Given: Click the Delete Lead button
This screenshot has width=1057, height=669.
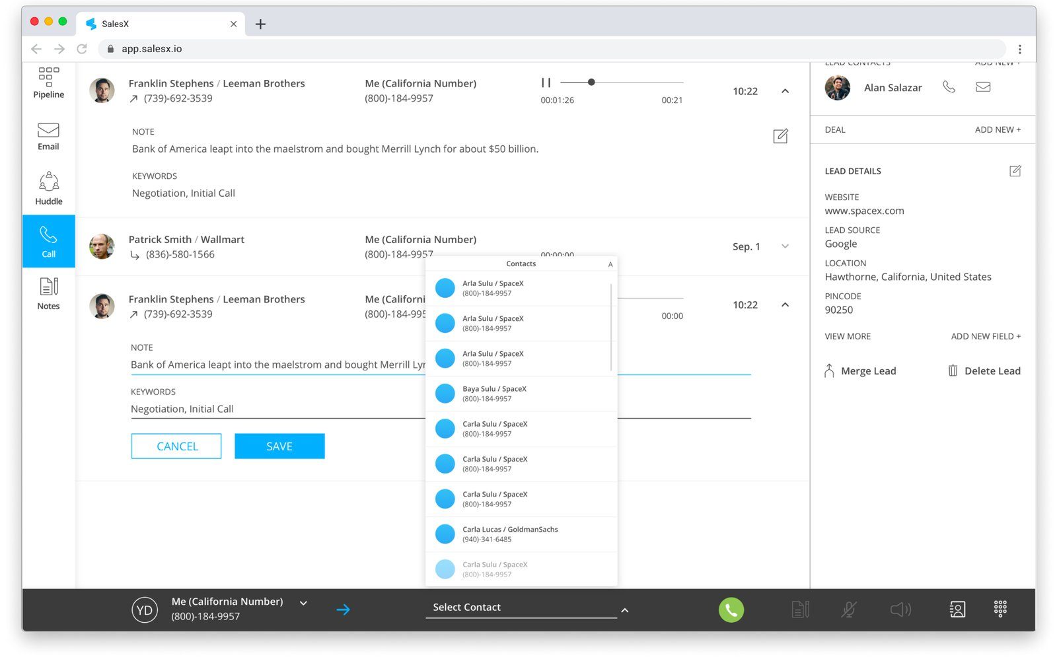Looking at the screenshot, I should tap(984, 371).
